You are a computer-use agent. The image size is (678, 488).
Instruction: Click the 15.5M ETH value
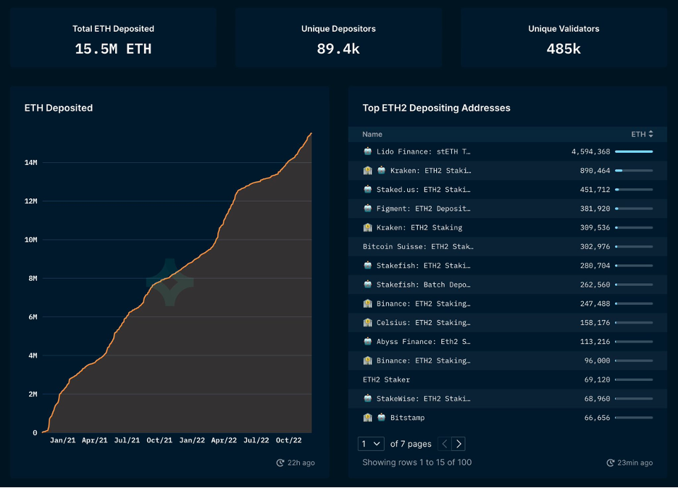coord(113,49)
